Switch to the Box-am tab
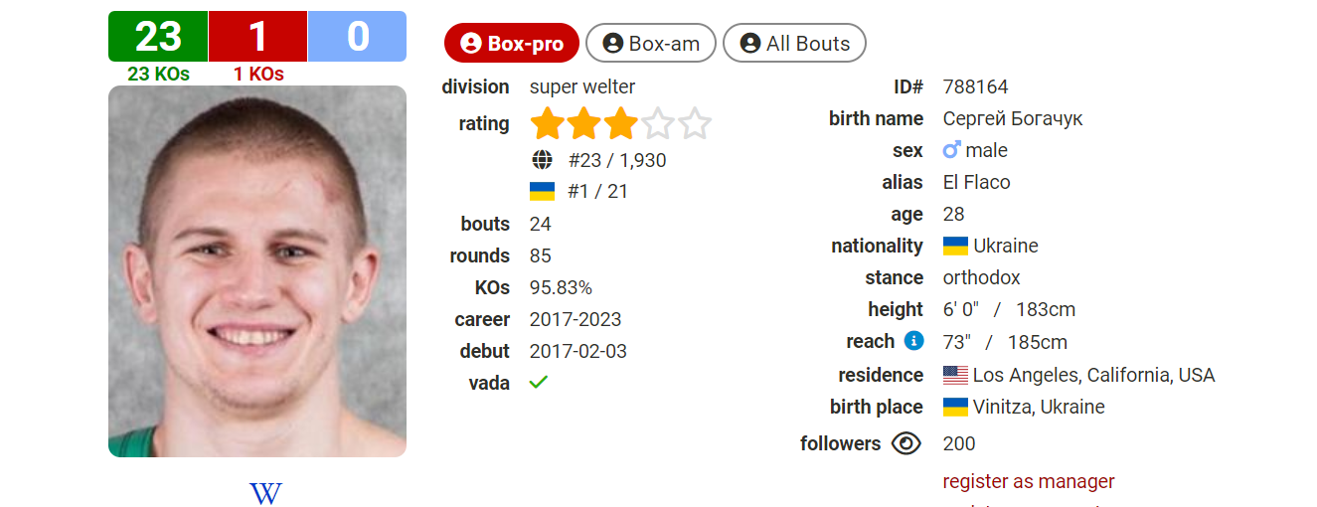The height and width of the screenshot is (507, 1317). click(651, 43)
